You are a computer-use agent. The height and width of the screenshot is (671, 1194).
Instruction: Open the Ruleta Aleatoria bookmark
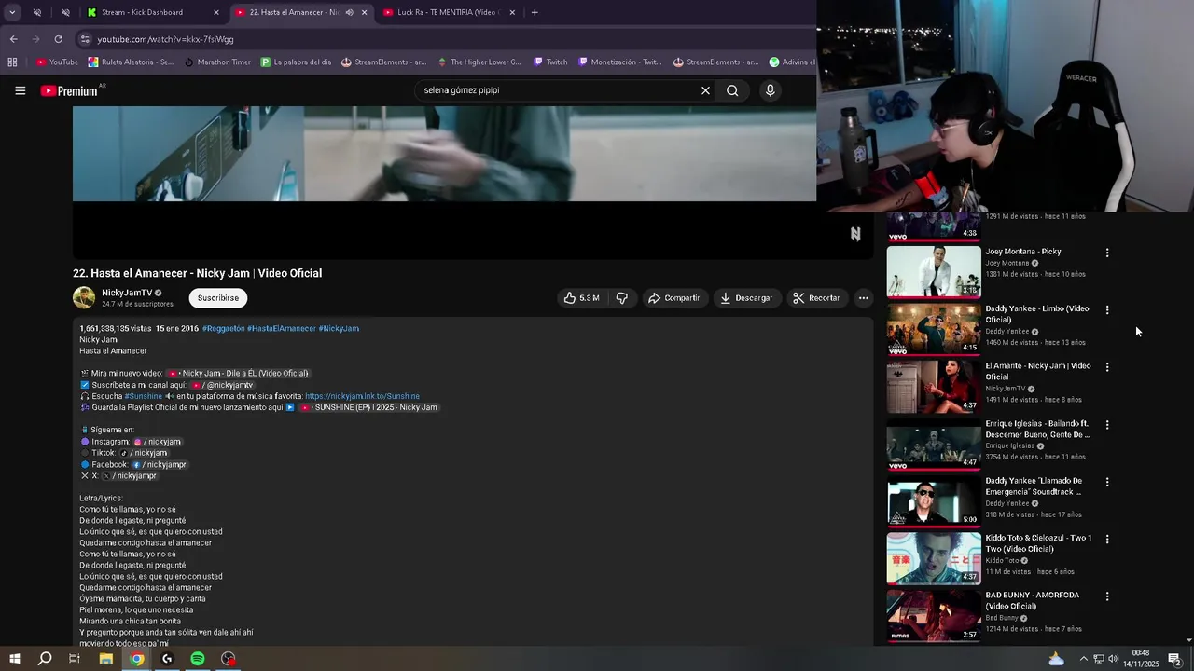(131, 62)
